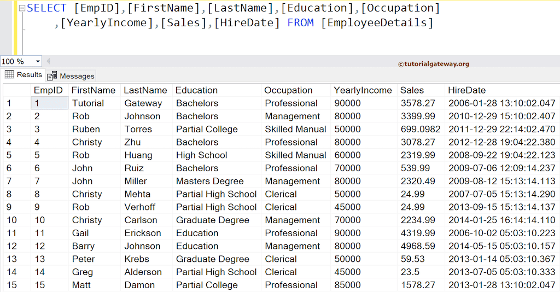The image size is (560, 292).
Task: Click the FirstName cell Peter
Action: point(95,259)
